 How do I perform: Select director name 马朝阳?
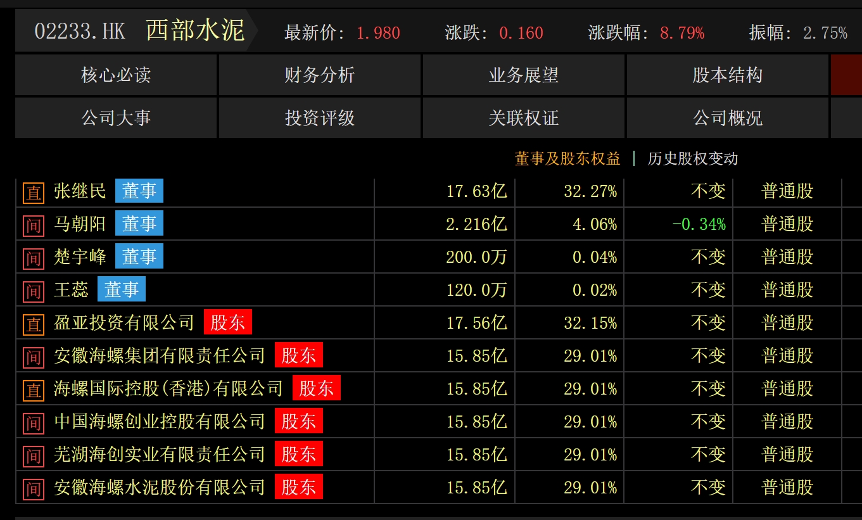(x=80, y=224)
